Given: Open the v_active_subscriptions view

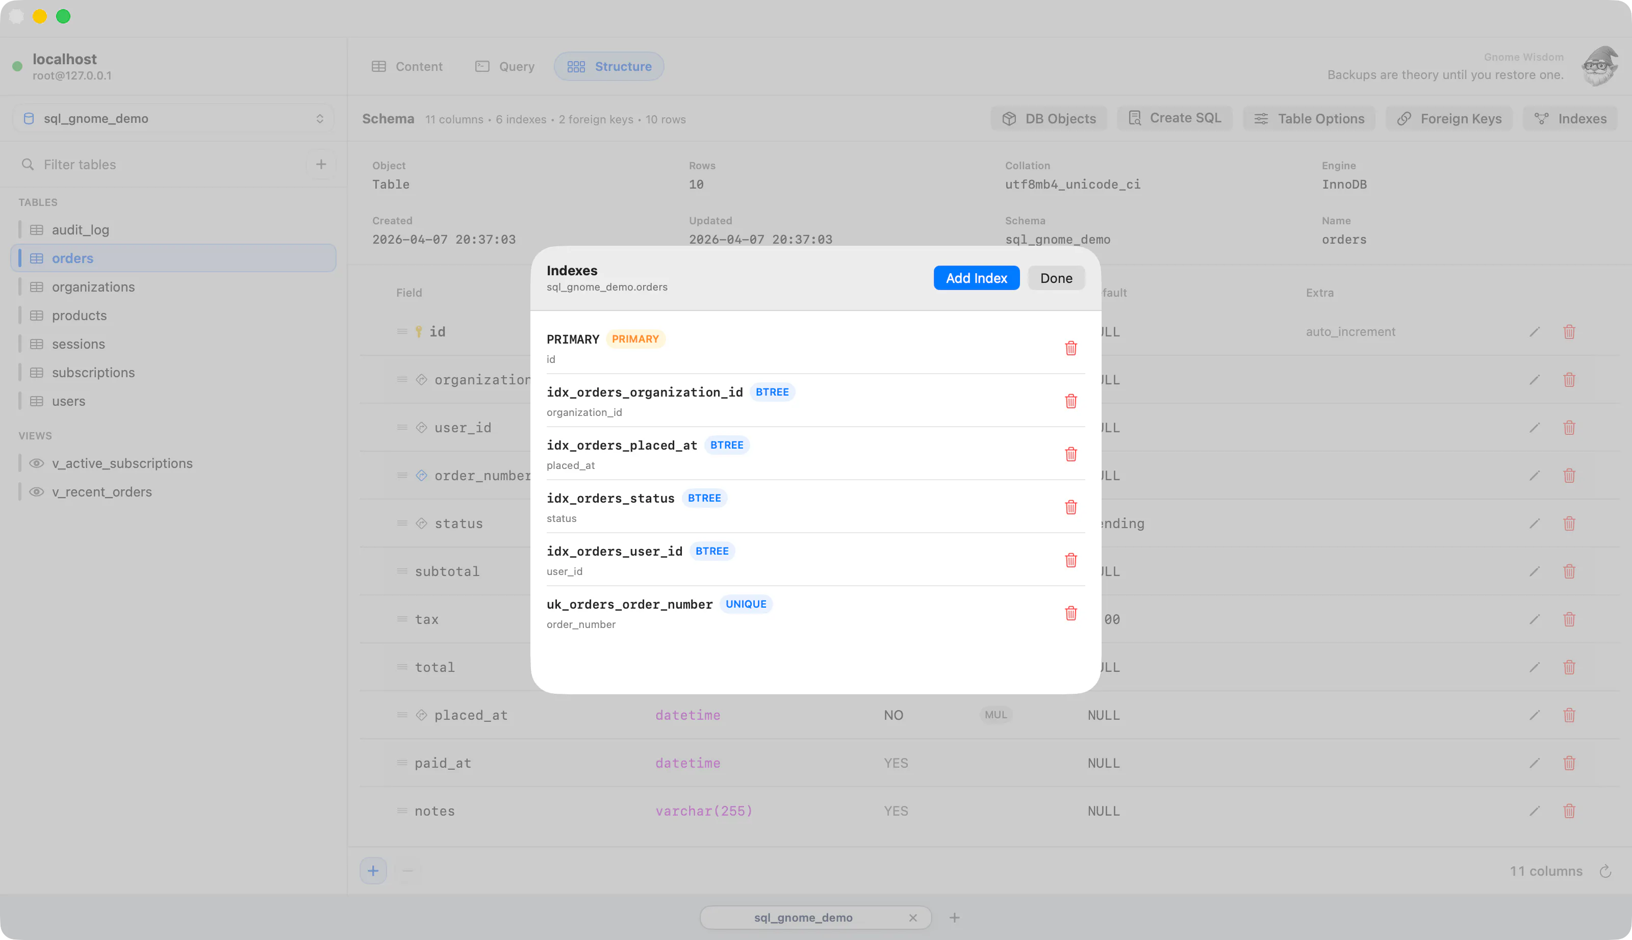Looking at the screenshot, I should tap(173, 463).
